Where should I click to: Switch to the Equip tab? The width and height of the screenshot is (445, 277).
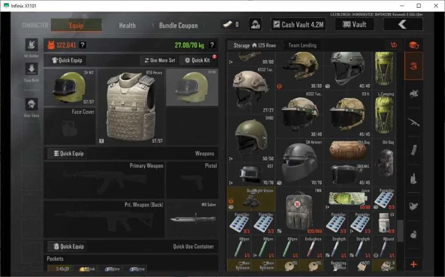pyautogui.click(x=77, y=25)
